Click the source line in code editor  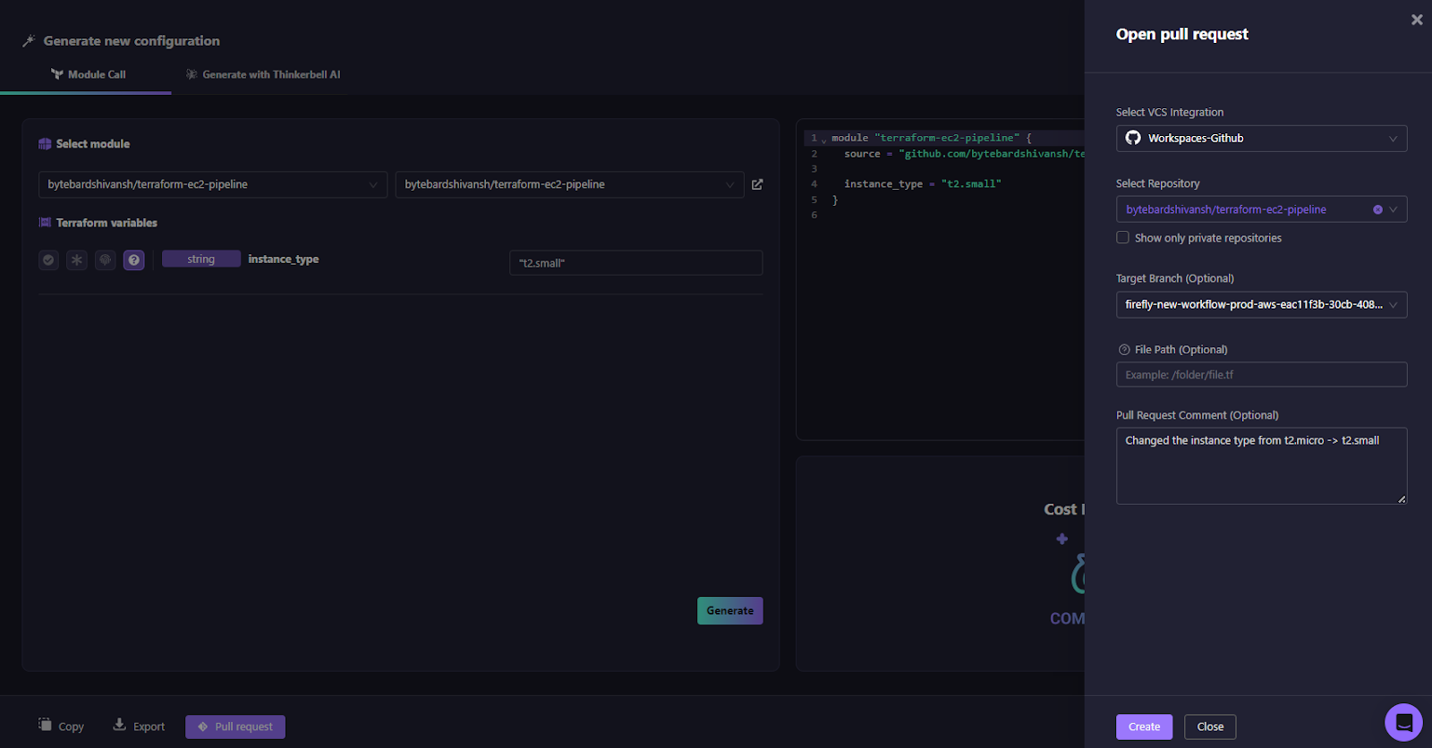pyautogui.click(x=965, y=154)
